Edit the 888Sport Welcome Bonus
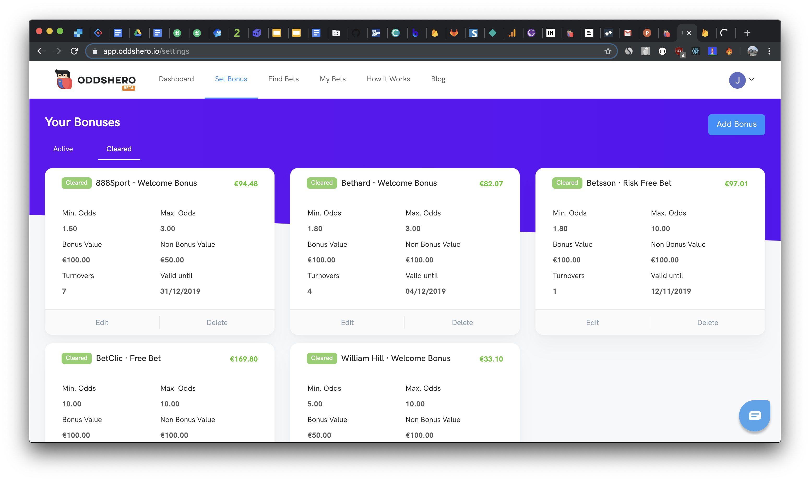Screen dimensions: 810x481 pos(102,322)
